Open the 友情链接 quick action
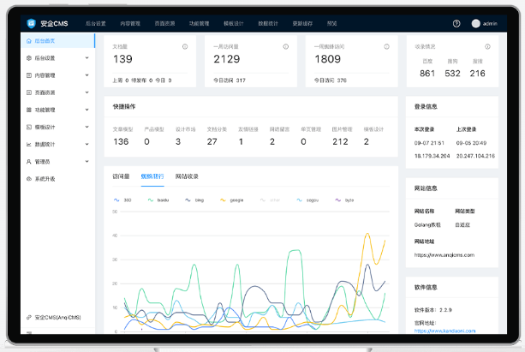This screenshot has width=525, height=352. (x=248, y=129)
